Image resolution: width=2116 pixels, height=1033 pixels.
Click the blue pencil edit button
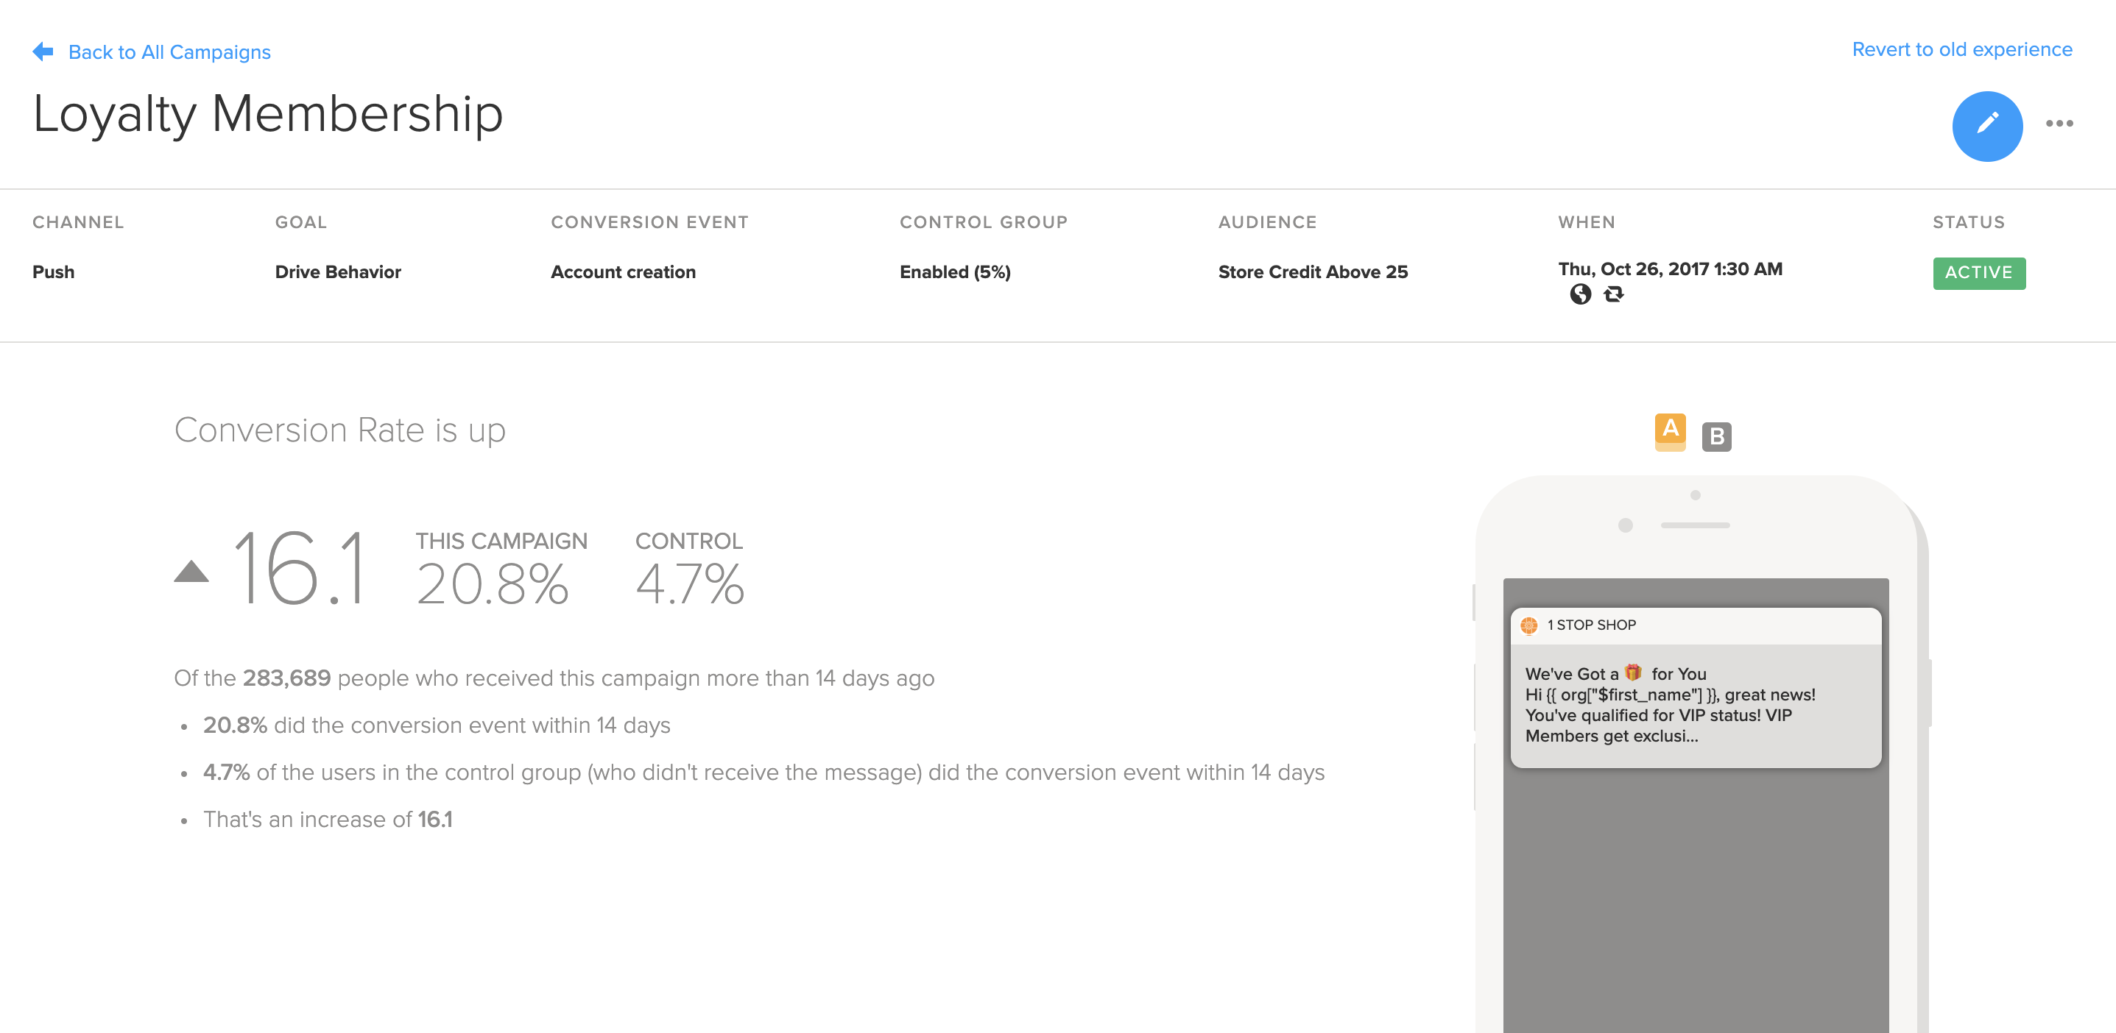point(1986,126)
